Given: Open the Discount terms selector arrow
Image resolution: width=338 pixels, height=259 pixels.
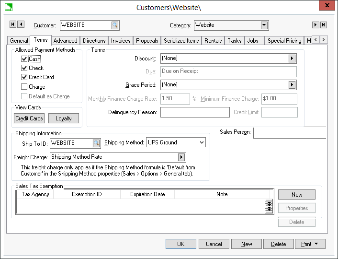Looking at the screenshot, I should (292, 59).
